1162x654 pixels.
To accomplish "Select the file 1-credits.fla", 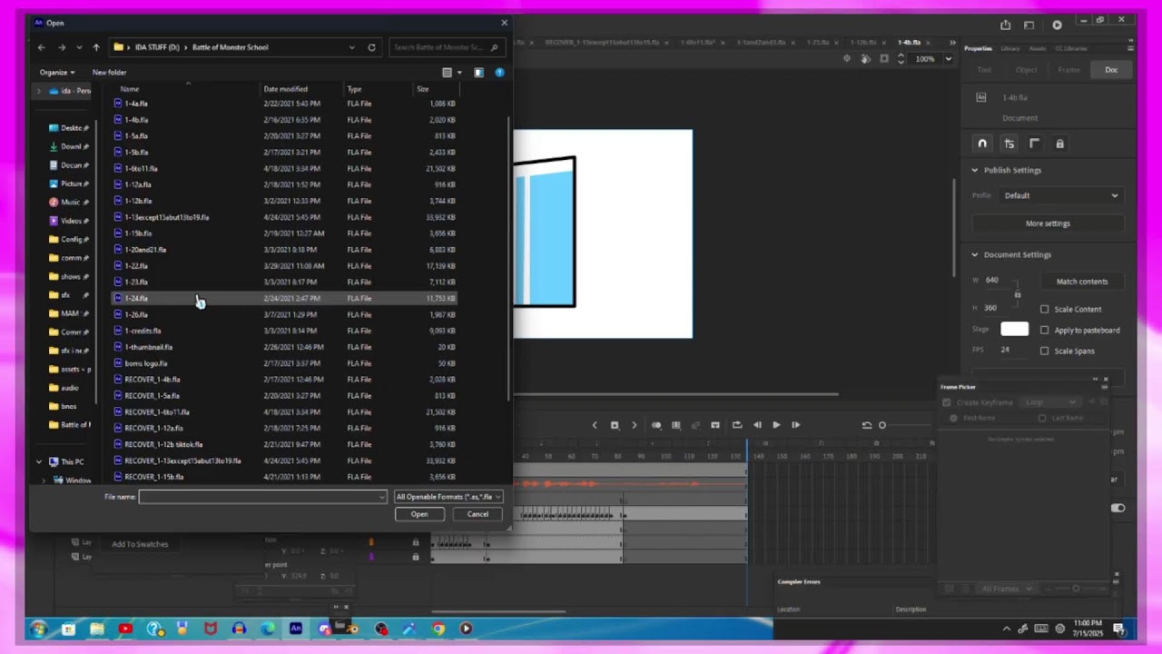I will 284,331.
